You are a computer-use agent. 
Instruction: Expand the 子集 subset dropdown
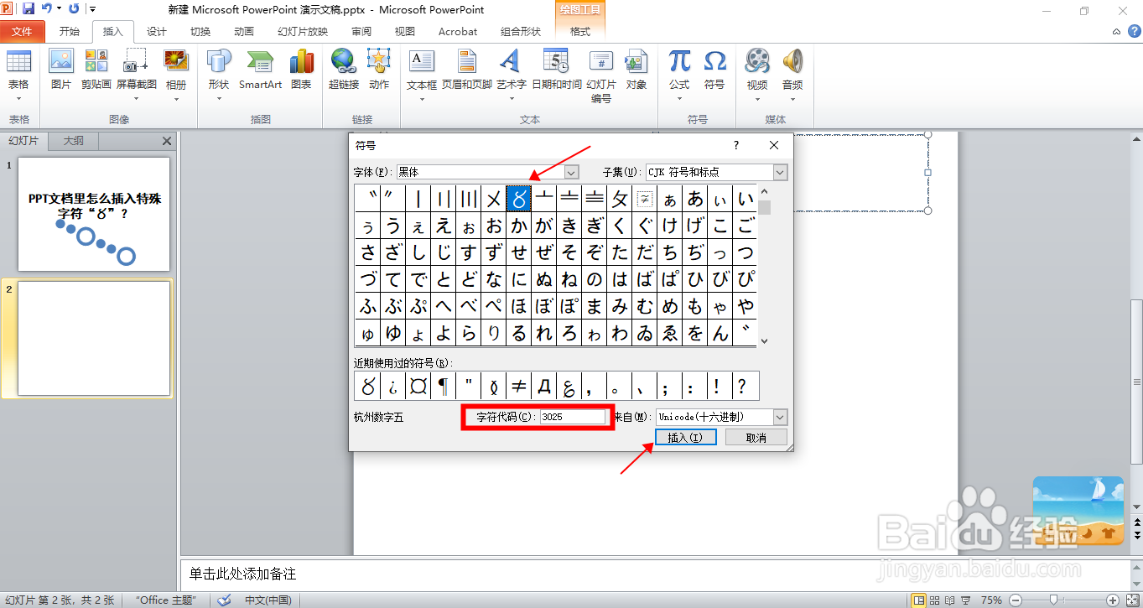781,172
